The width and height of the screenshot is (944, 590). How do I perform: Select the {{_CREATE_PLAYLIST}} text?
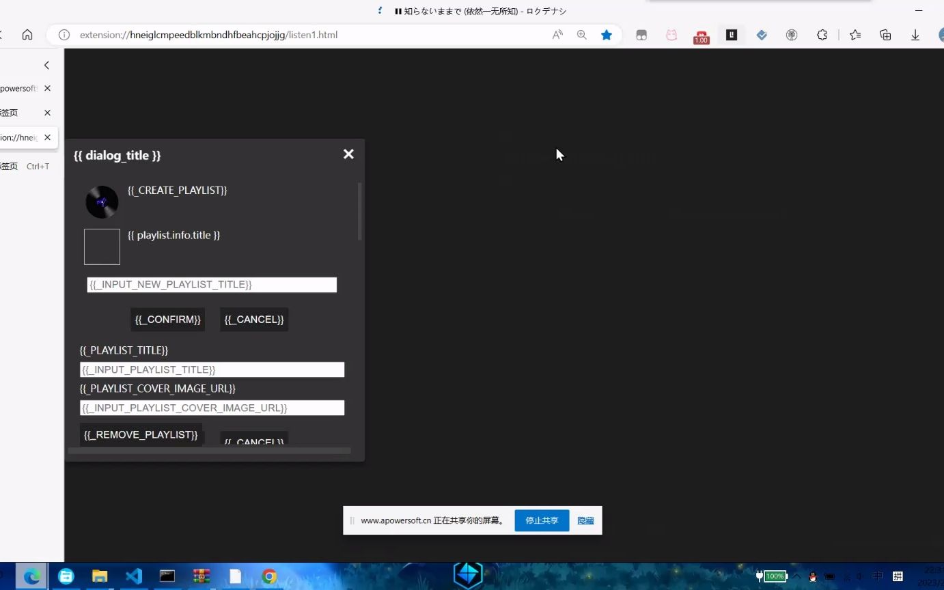178,191
